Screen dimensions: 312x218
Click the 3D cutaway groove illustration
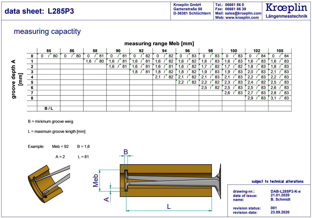click(48, 182)
